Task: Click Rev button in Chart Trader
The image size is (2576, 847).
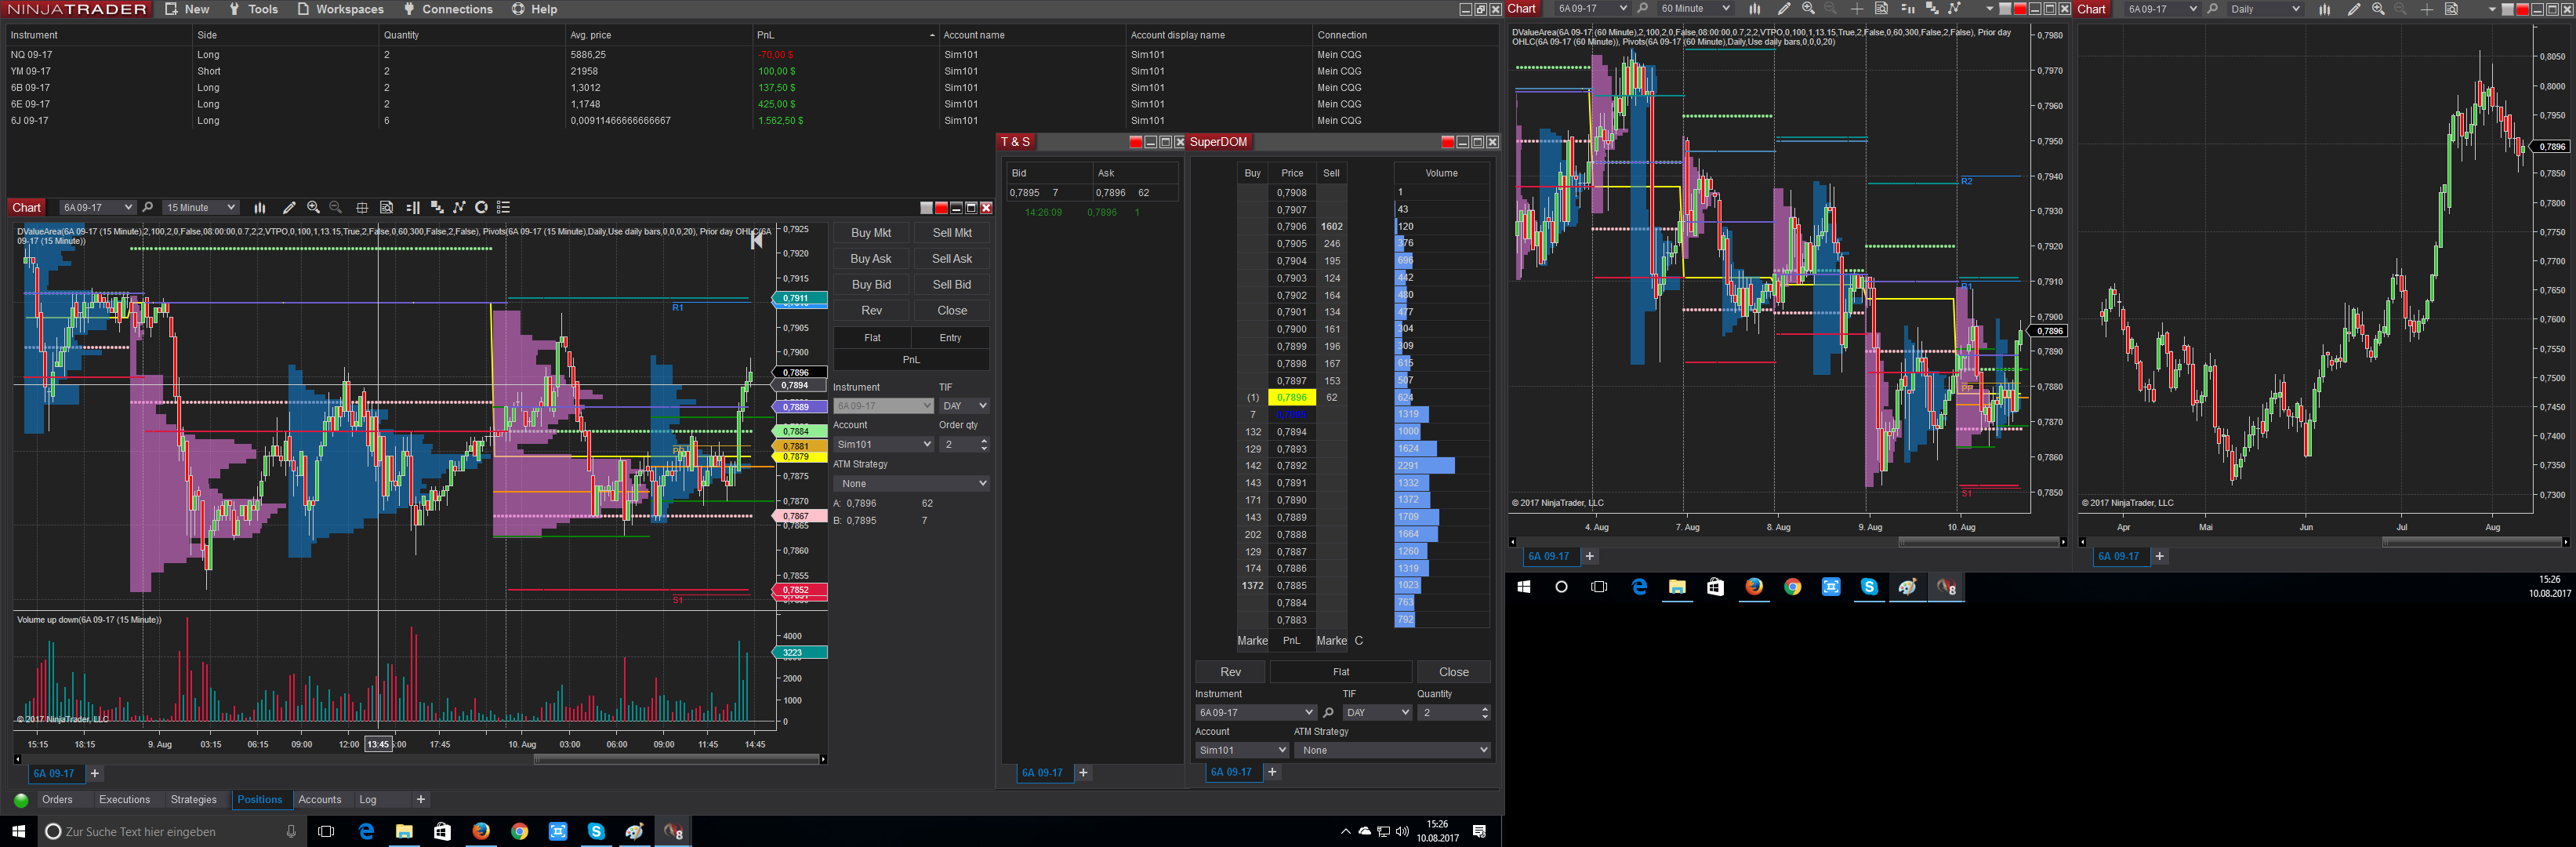Action: pos(871,310)
